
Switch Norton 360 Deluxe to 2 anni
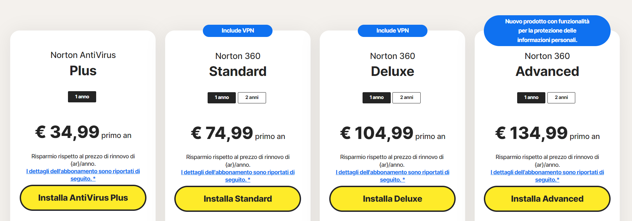pyautogui.click(x=406, y=98)
